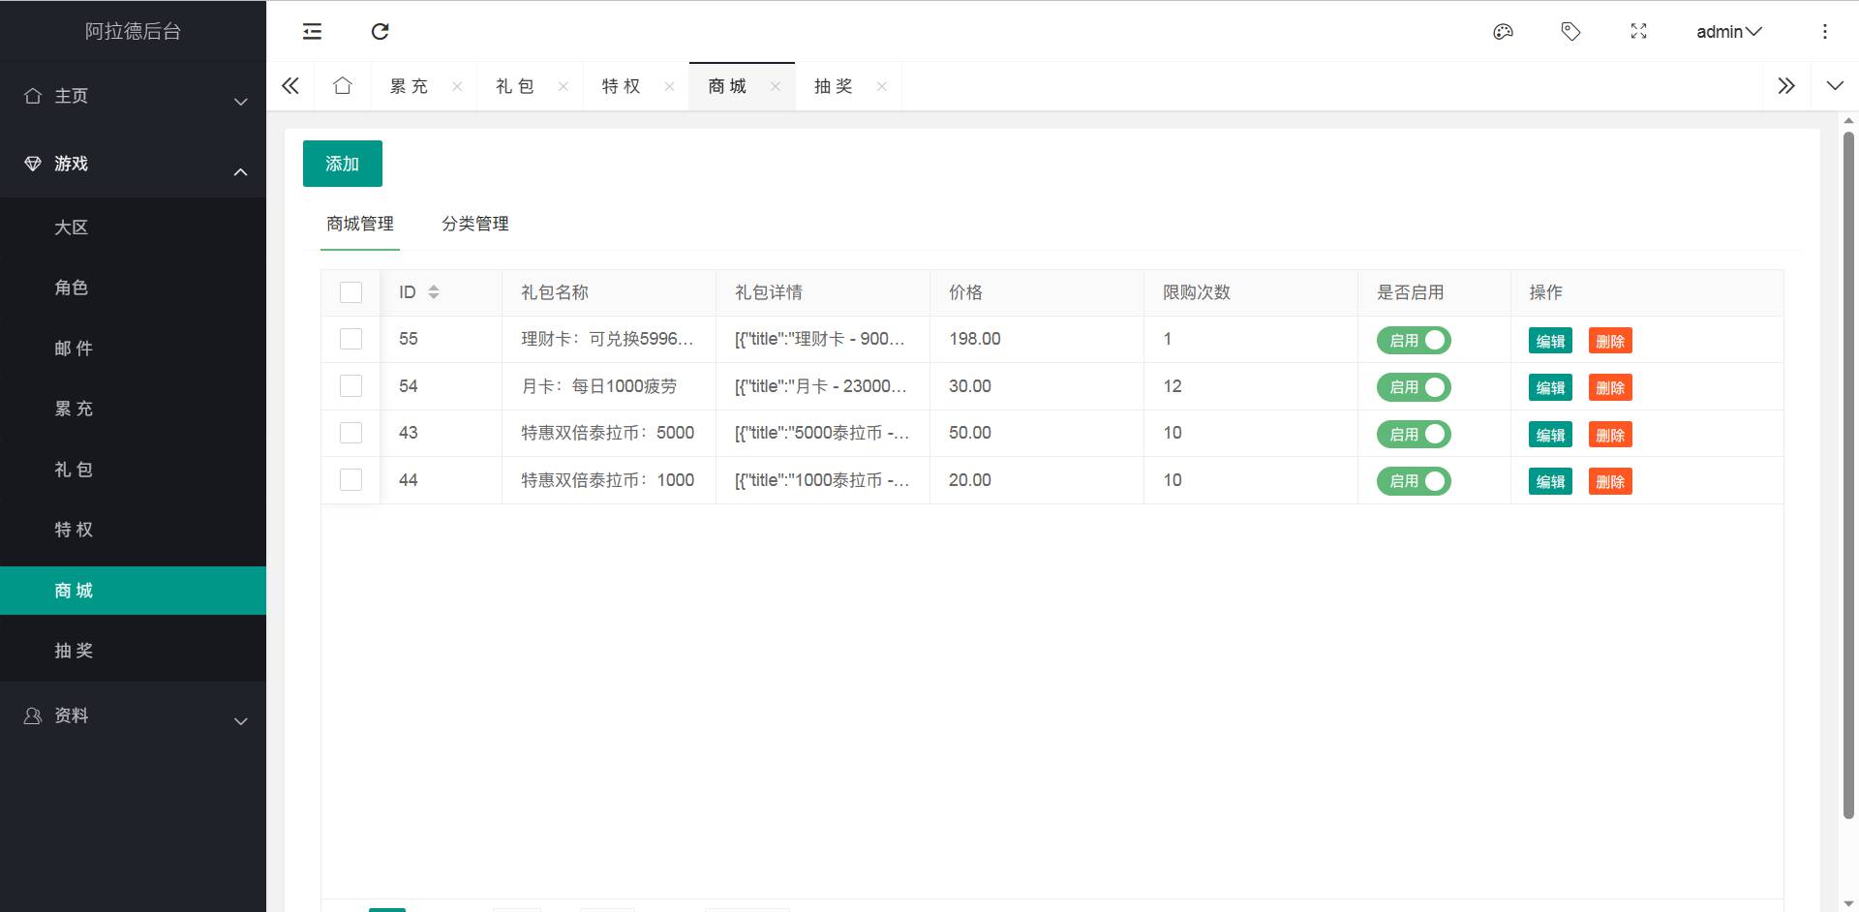Viewport: 1859px width, 912px height.
Task: Click the tag note icon in header
Action: (1570, 32)
